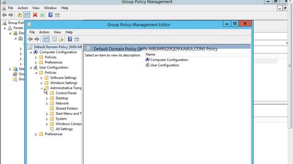This screenshot has height=164, width=293.
Task: Expand the Start Menu and Taskbar node
Action: pyautogui.click(x=47, y=114)
